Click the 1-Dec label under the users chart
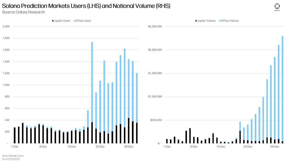The width and height of the screenshot is (288, 161). coord(15,147)
